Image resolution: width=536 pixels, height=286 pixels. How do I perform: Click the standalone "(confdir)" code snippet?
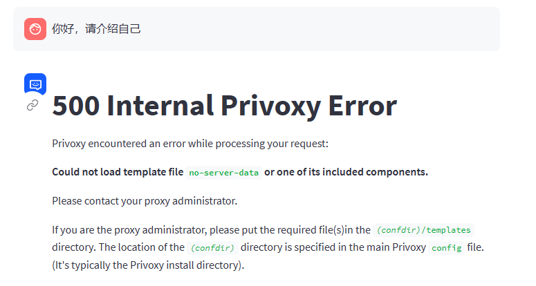(x=212, y=248)
